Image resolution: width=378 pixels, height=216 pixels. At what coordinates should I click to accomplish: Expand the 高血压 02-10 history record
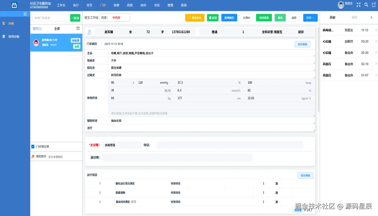[x=376, y=64]
